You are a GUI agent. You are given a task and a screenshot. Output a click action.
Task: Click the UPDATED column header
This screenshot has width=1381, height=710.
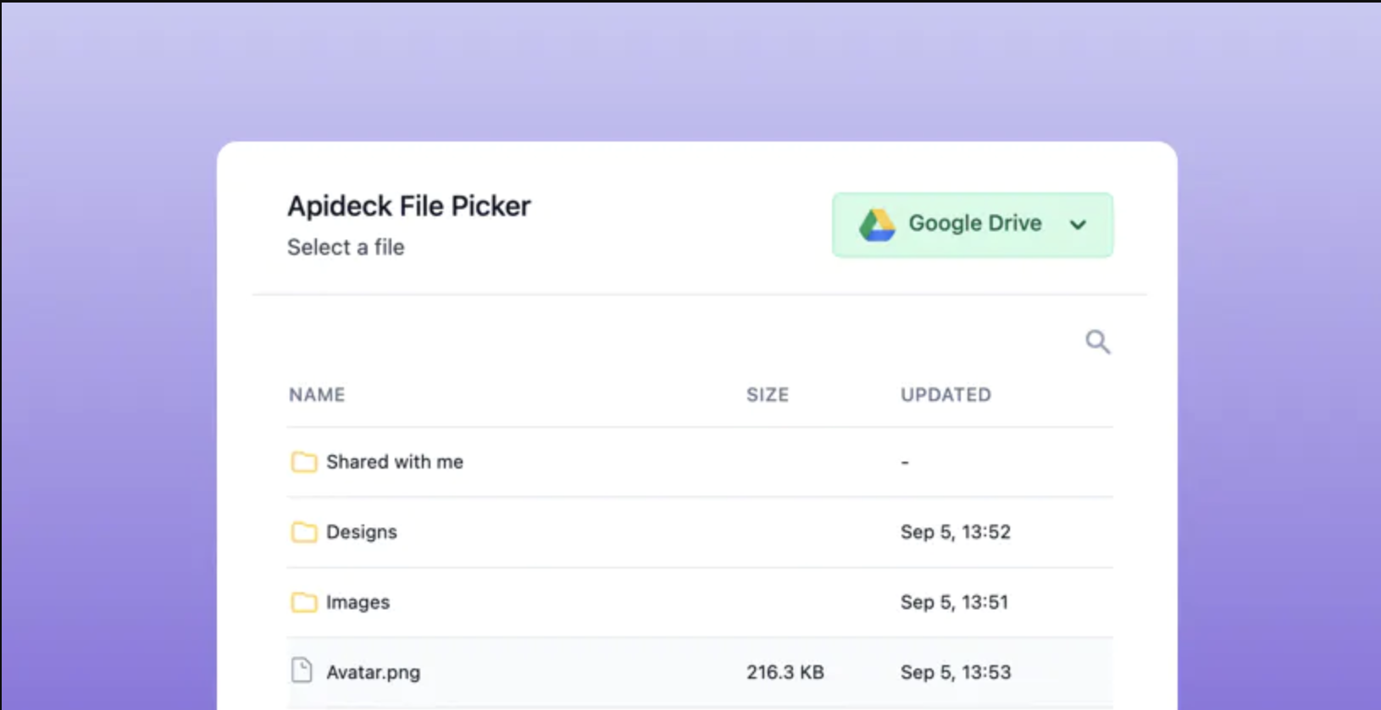pyautogui.click(x=946, y=395)
